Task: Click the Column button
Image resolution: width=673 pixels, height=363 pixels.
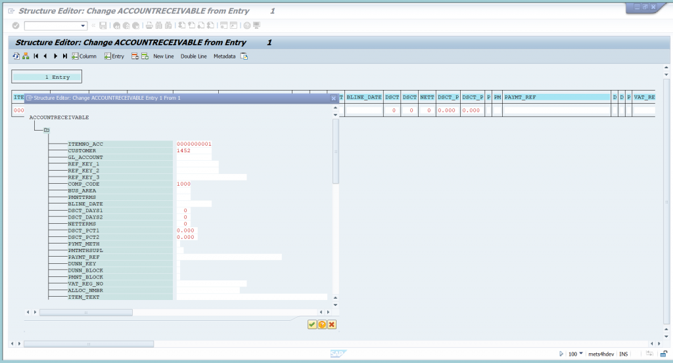Action: tap(84, 56)
